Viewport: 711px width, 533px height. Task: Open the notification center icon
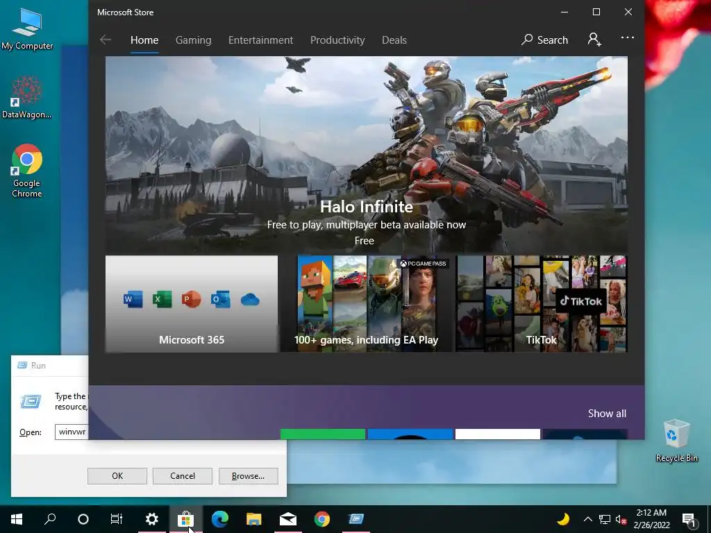[x=689, y=519]
